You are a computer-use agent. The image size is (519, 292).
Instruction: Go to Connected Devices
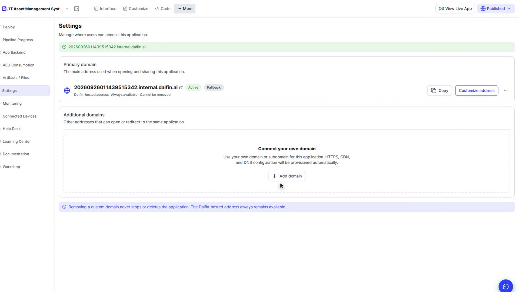[19, 116]
